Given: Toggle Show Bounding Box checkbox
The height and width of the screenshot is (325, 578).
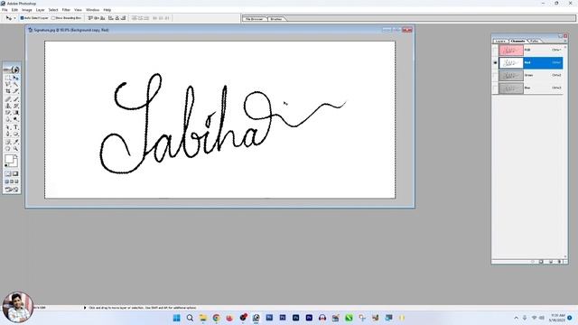Looking at the screenshot, I should tap(53, 18).
